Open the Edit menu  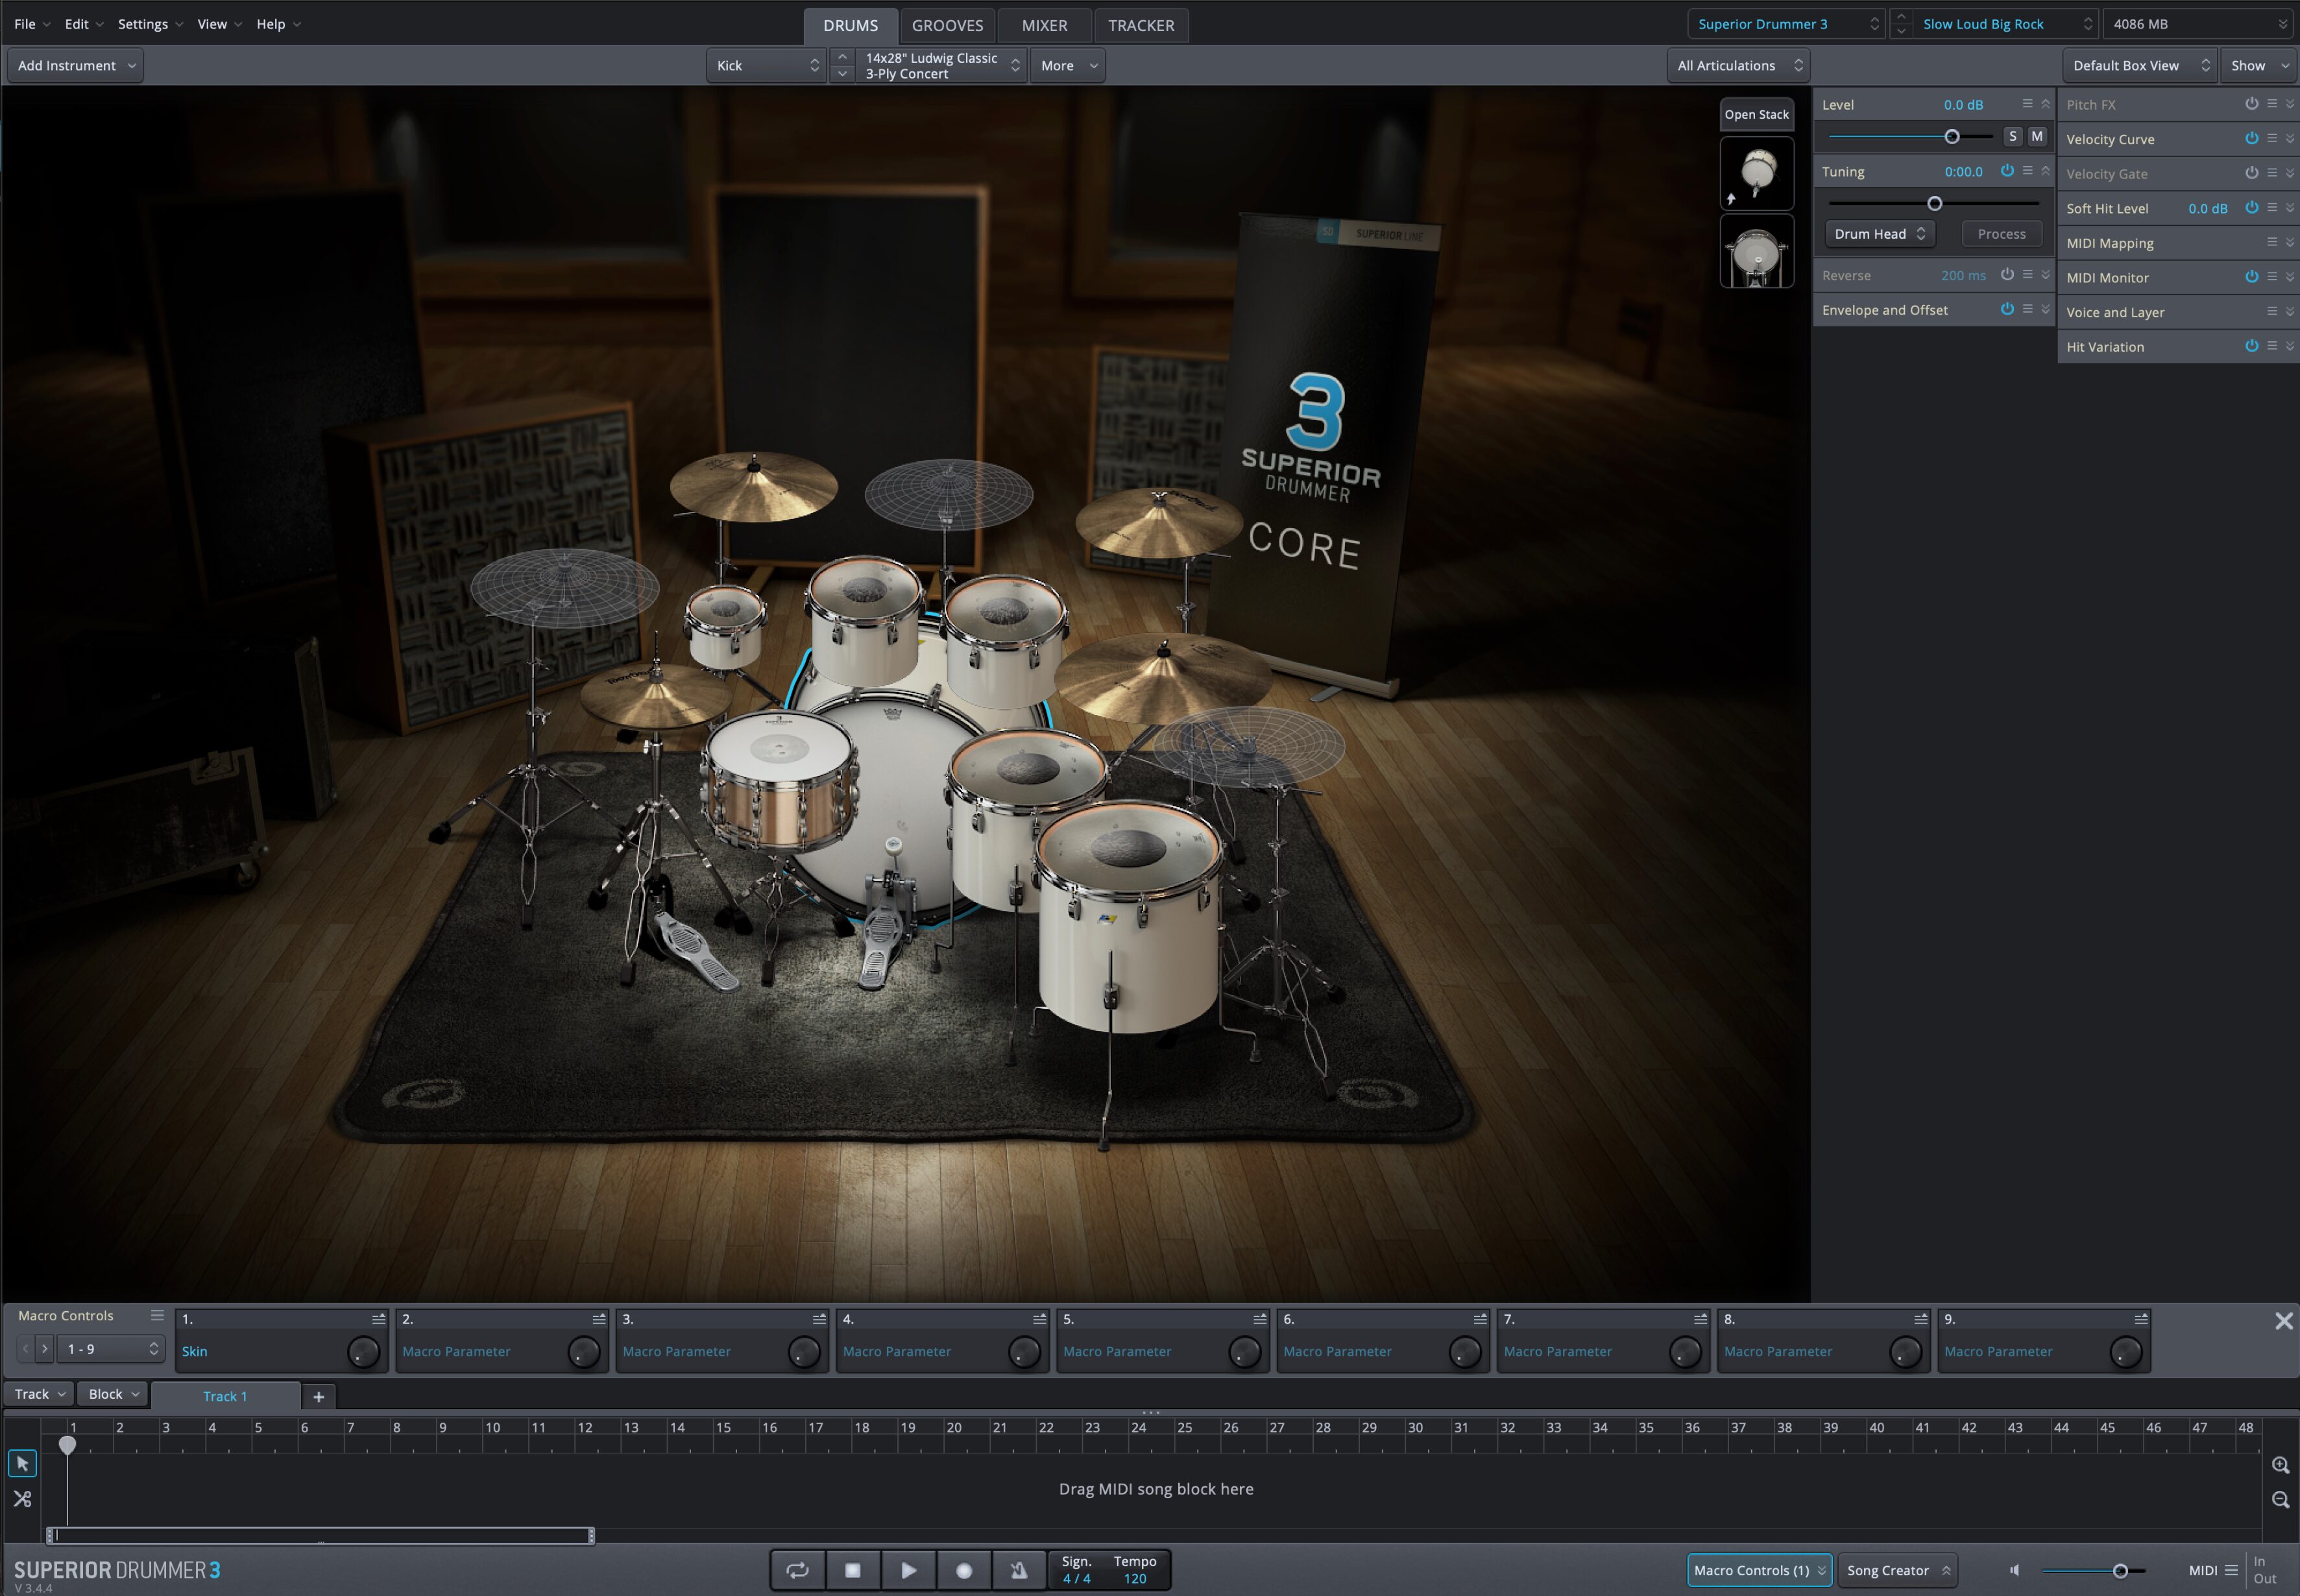tap(84, 24)
